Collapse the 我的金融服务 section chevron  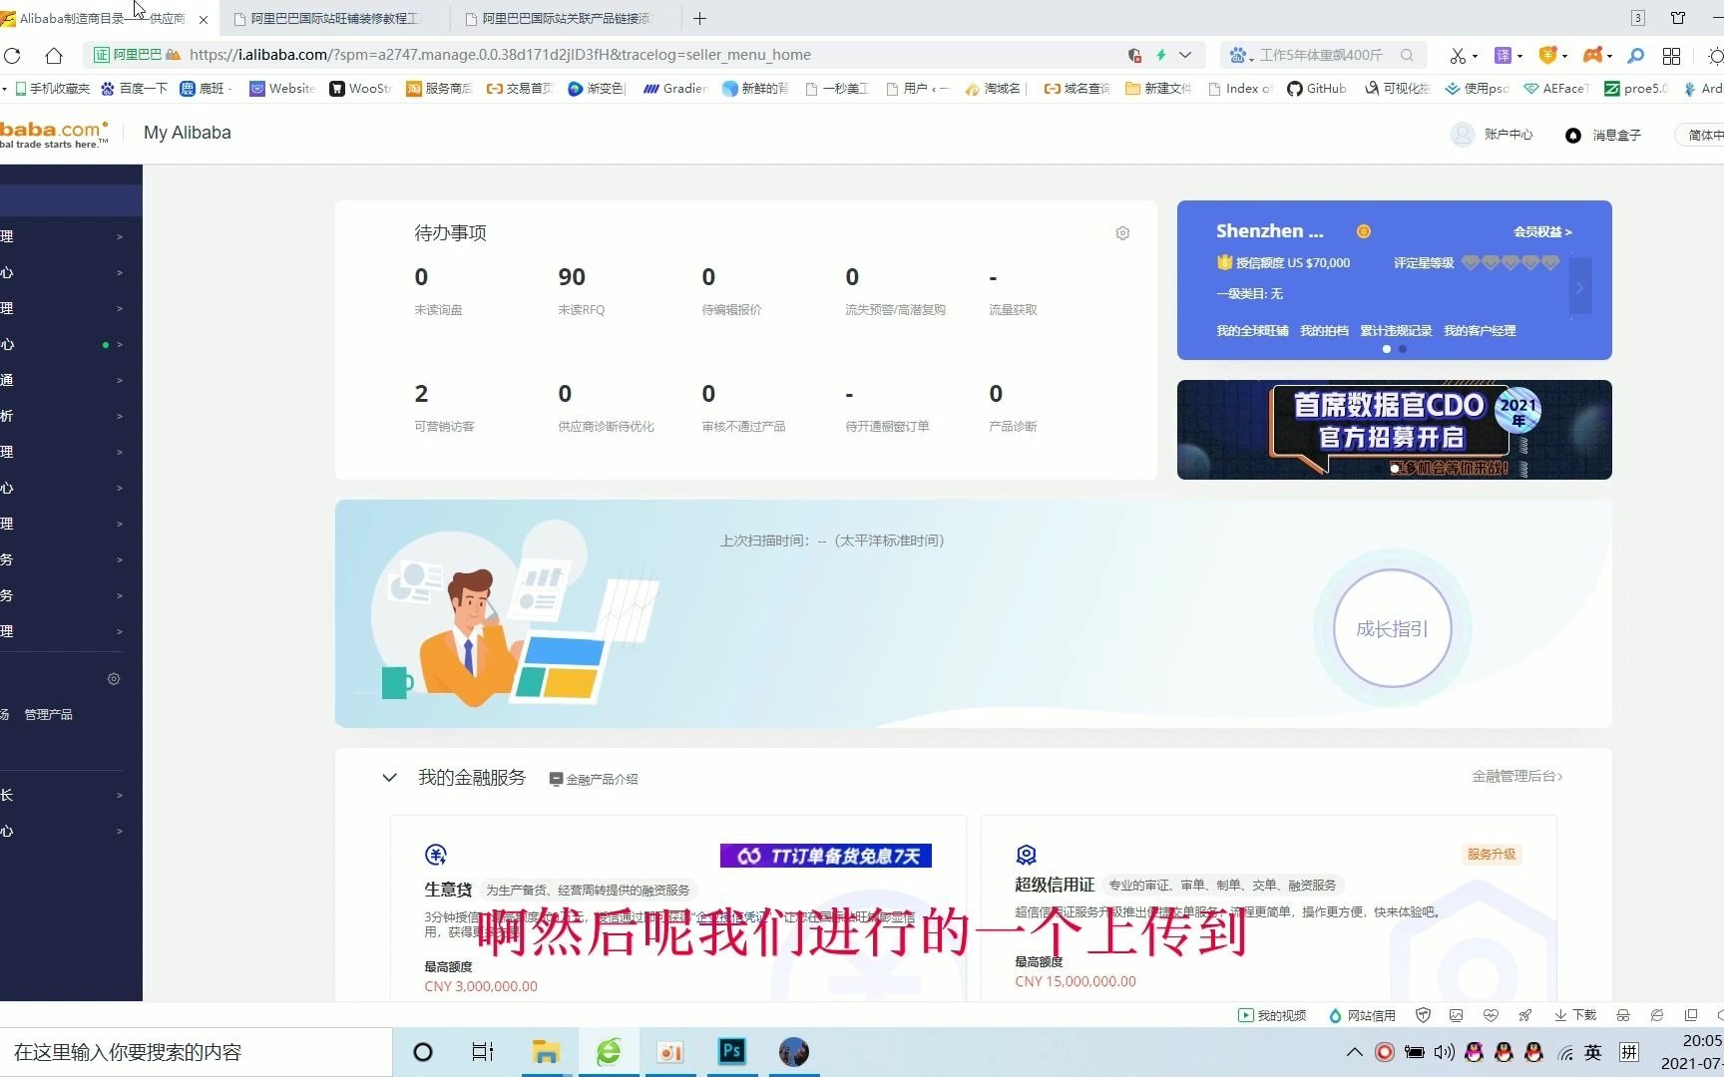click(390, 778)
